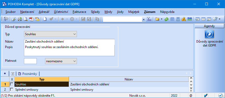Open dropdown arrow beside help icon
The image size is (225, 98).
point(219,19)
